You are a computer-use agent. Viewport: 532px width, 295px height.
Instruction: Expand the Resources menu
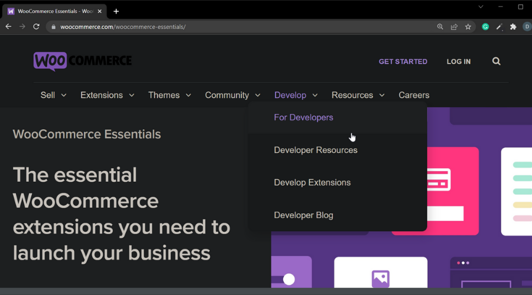pyautogui.click(x=358, y=95)
